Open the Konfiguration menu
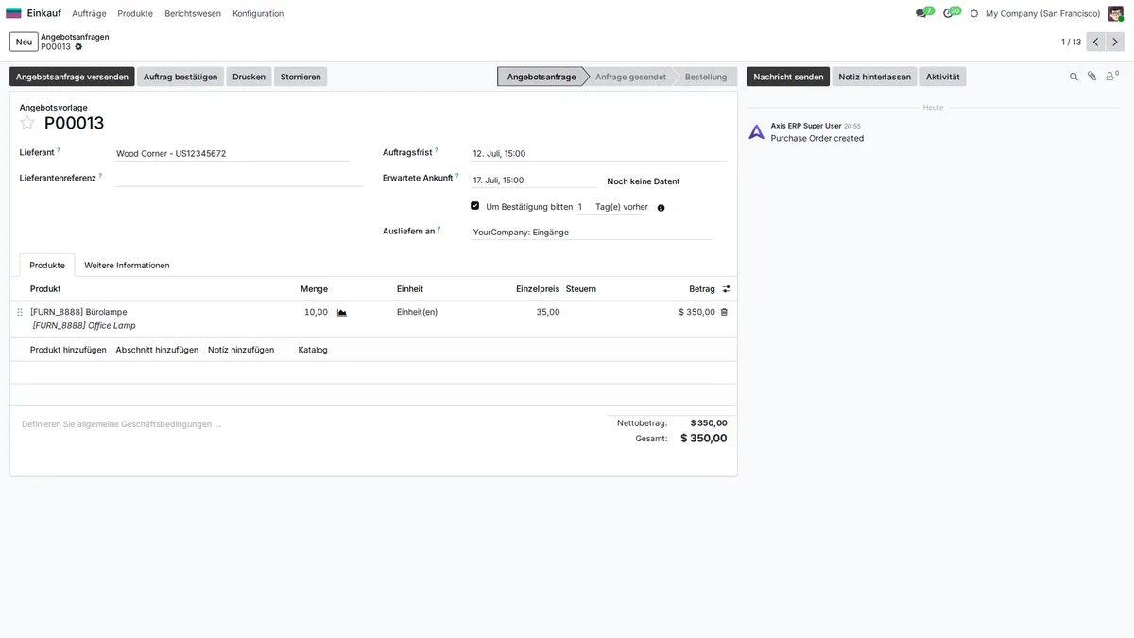Screen dimensions: 1134x638 (258, 13)
